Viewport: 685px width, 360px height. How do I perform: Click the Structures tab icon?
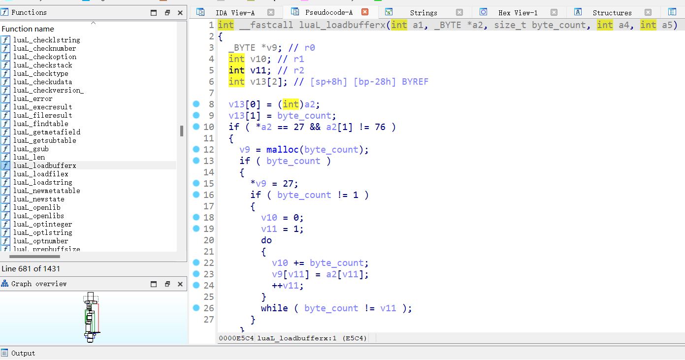[578, 12]
